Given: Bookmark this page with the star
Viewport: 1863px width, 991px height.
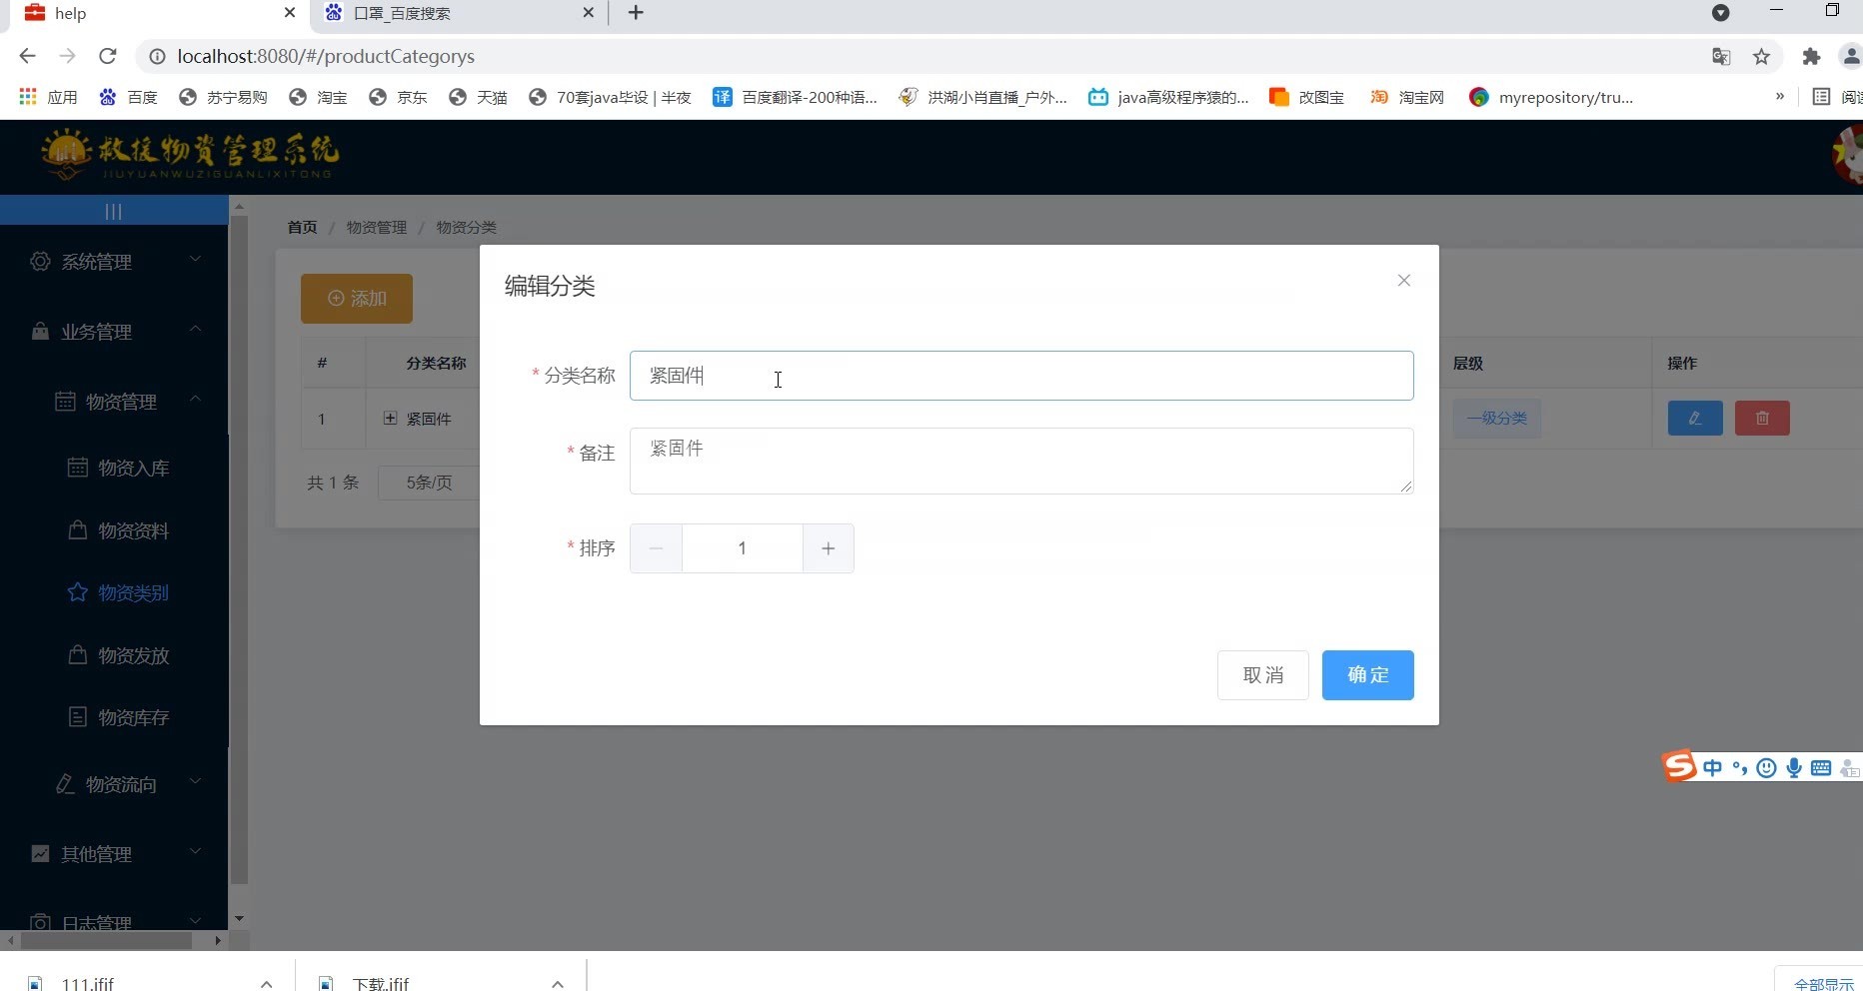Looking at the screenshot, I should coord(1762,57).
